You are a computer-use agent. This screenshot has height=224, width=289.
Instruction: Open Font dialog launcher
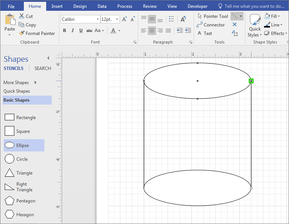pyautogui.click(x=135, y=42)
